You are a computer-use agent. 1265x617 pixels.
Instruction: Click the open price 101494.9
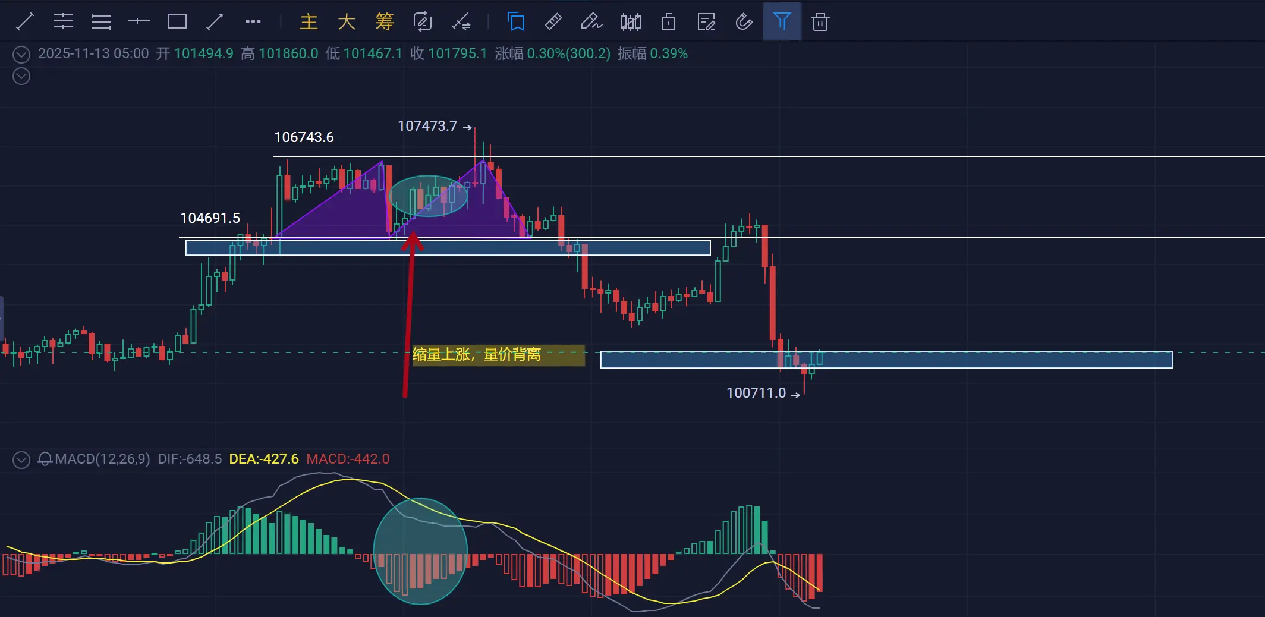[x=204, y=53]
